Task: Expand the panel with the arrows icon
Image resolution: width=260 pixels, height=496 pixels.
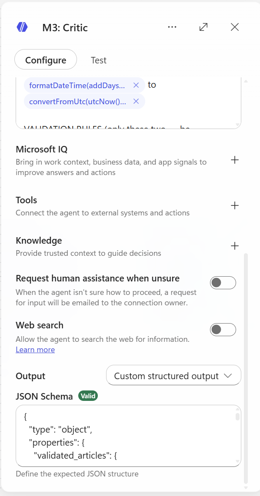Action: pyautogui.click(x=203, y=27)
